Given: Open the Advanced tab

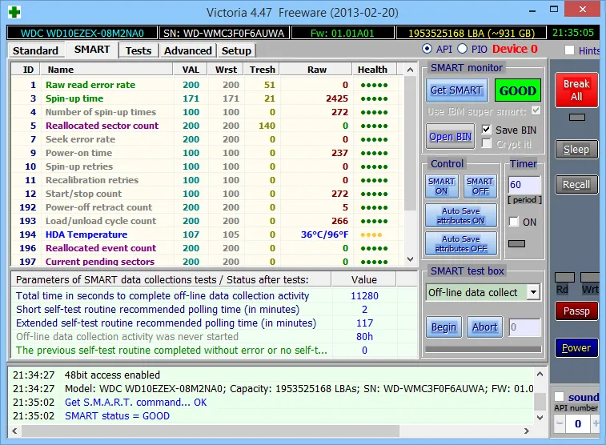Looking at the screenshot, I should 188,50.
